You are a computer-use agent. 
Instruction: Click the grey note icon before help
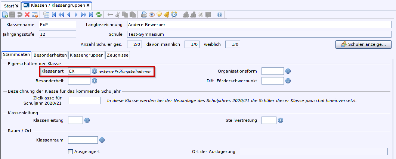click(208, 15)
